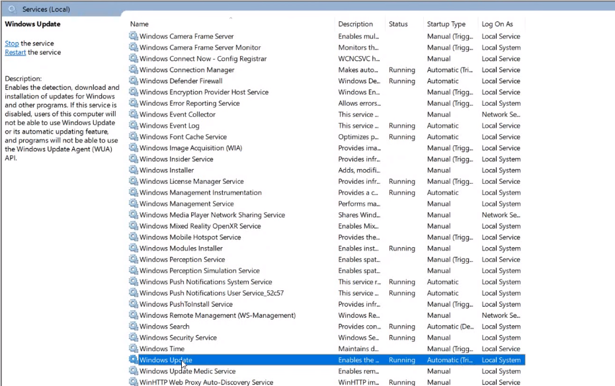Click the gear icon for Windows License Manager Service
The height and width of the screenshot is (386, 615).
[134, 181]
